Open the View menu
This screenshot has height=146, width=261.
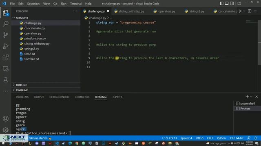pyautogui.click(x=46, y=4)
